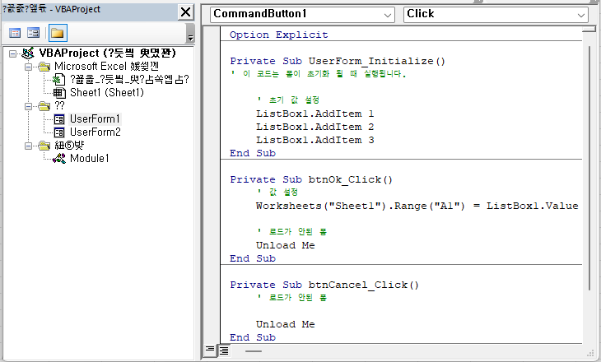Click the Sheet1 worksheet icon
Viewport: 601px width, 362px height.
(59, 93)
